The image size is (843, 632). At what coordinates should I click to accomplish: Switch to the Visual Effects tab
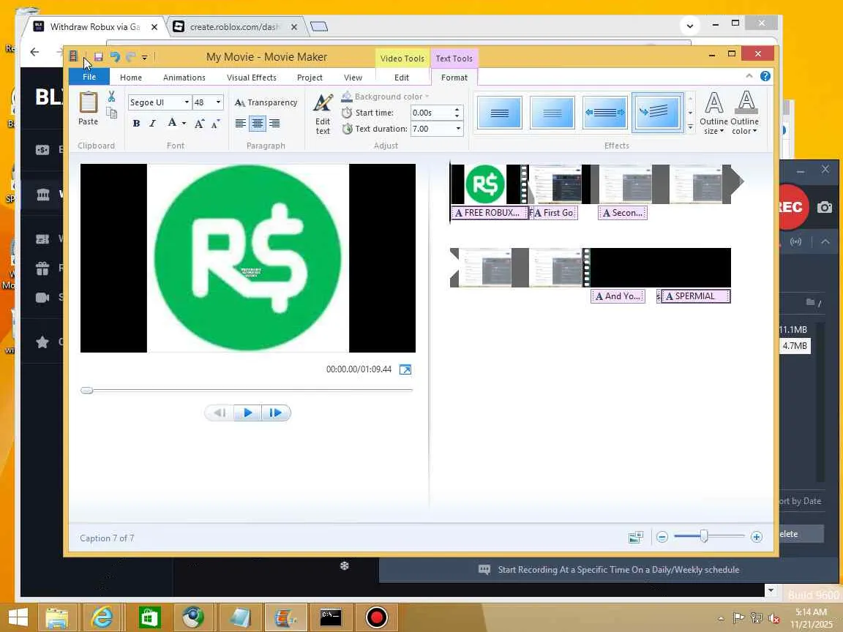pyautogui.click(x=252, y=78)
